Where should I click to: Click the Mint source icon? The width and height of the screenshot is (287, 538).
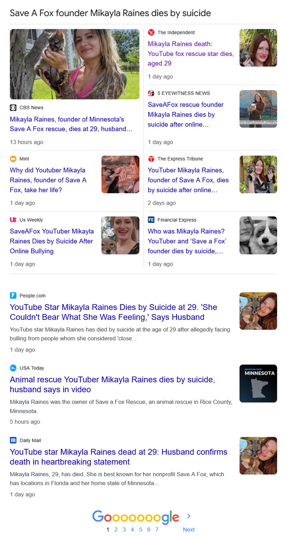(13, 159)
